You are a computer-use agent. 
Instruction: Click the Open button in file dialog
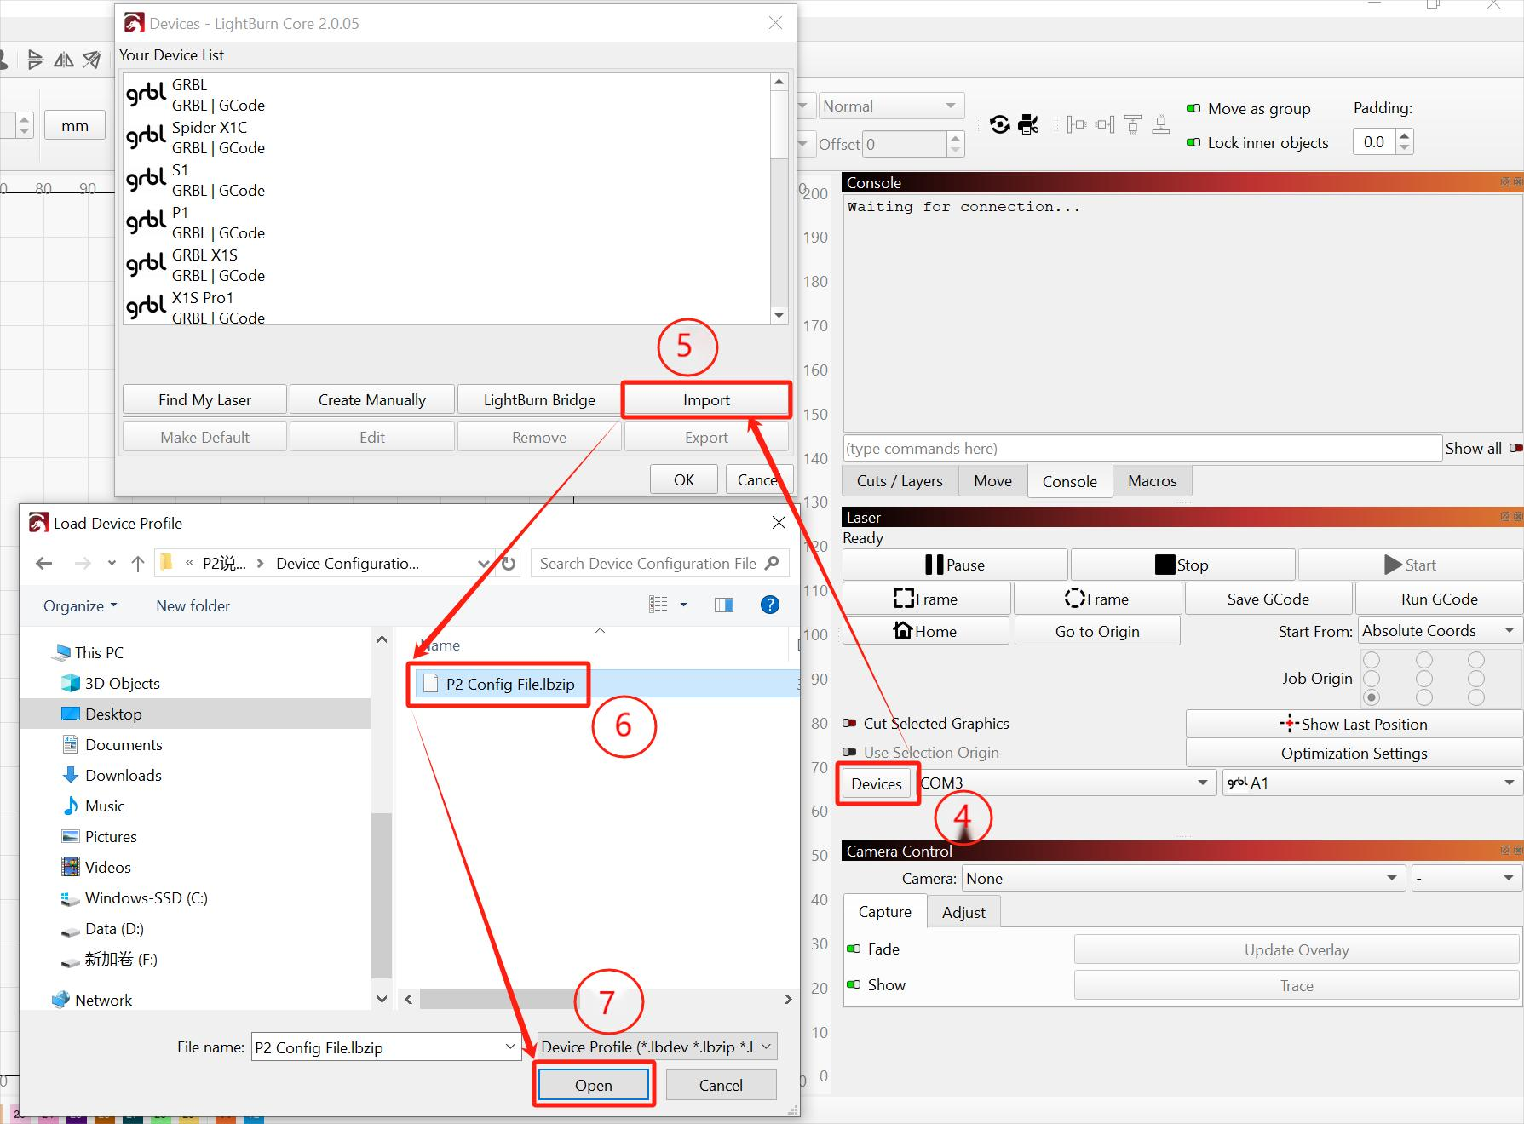click(594, 1085)
